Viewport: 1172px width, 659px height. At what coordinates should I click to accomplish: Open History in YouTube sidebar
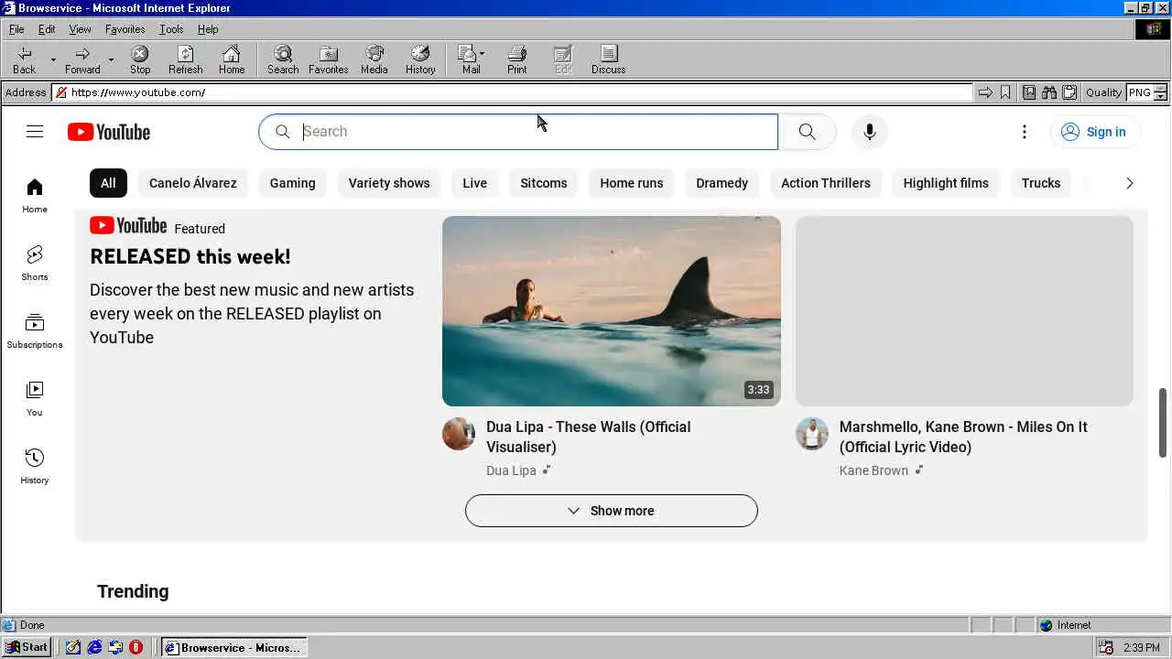[35, 467]
